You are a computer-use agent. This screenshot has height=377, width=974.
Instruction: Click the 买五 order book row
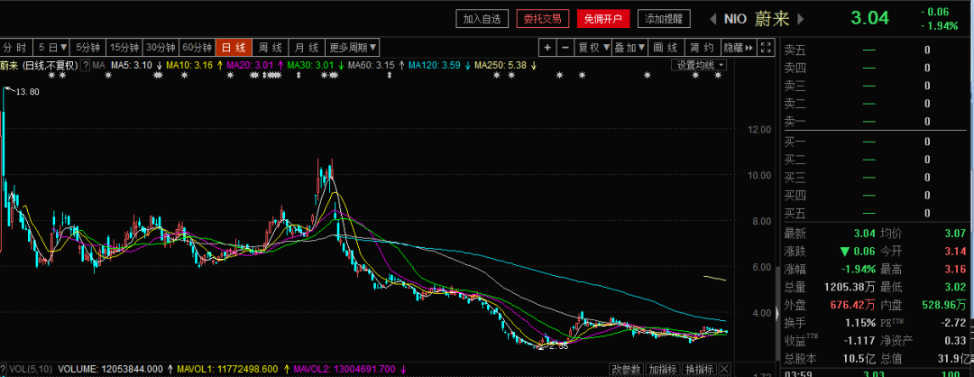point(874,214)
